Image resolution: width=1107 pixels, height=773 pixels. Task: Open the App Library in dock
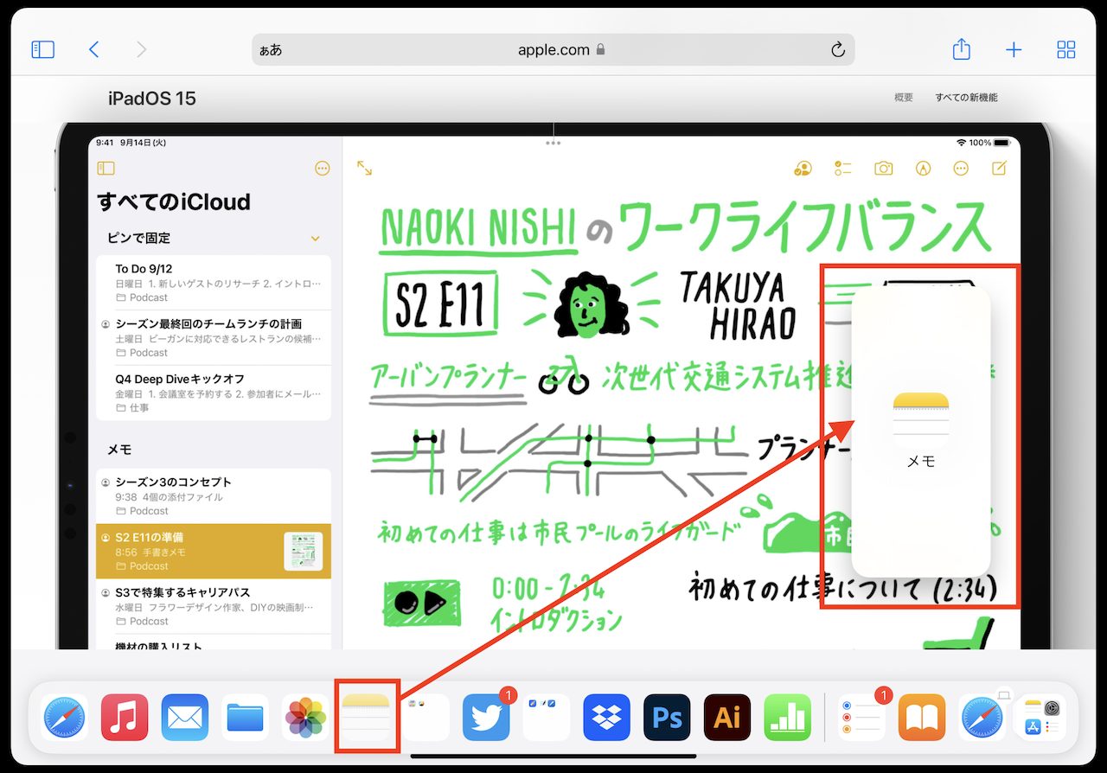tap(1042, 718)
